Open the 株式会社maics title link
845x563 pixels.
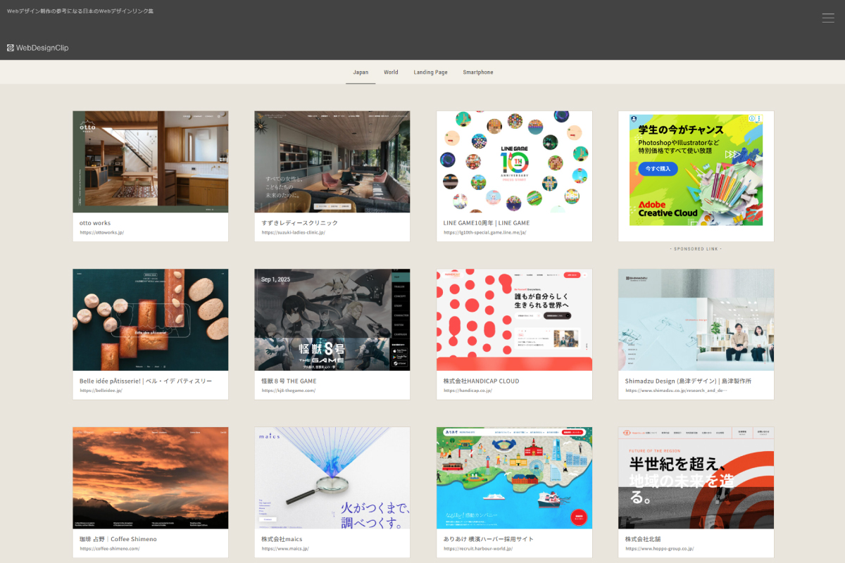pos(282,539)
